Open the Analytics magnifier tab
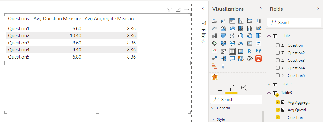The height and width of the screenshot is (122, 323). pos(244,88)
